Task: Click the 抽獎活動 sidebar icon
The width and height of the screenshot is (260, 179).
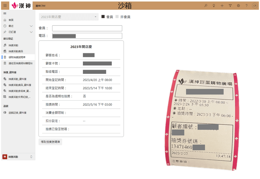Action: tap(5, 45)
